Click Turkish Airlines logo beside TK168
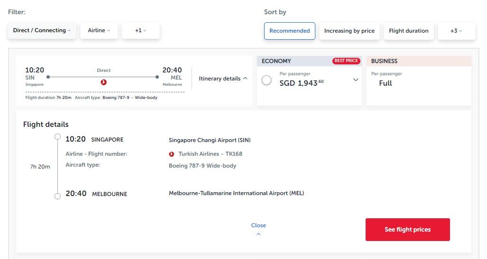 172,154
